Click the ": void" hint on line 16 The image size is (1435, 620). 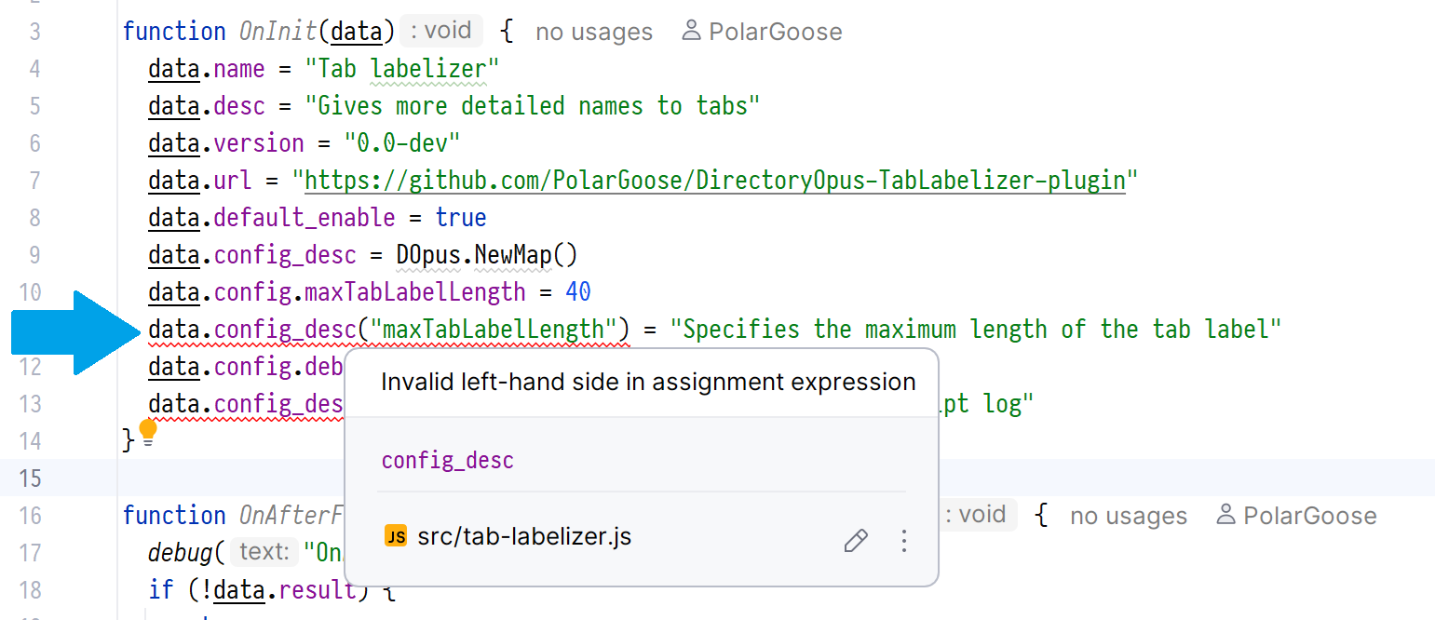[x=976, y=515]
